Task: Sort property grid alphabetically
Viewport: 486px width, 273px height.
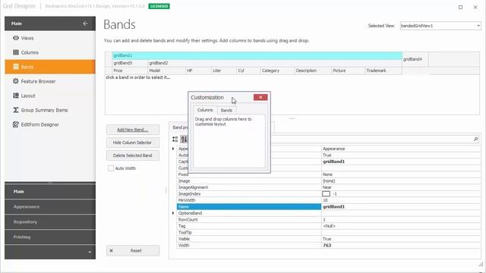Action: (184, 140)
